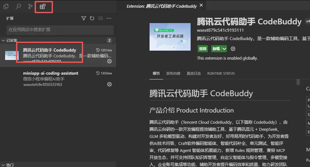
Task: Open the Search magnifier icon
Action: tap(18, 6)
